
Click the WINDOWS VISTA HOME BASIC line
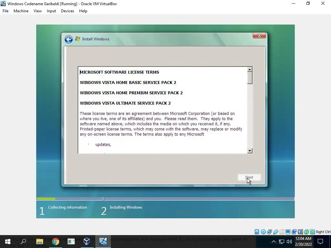[128, 82]
